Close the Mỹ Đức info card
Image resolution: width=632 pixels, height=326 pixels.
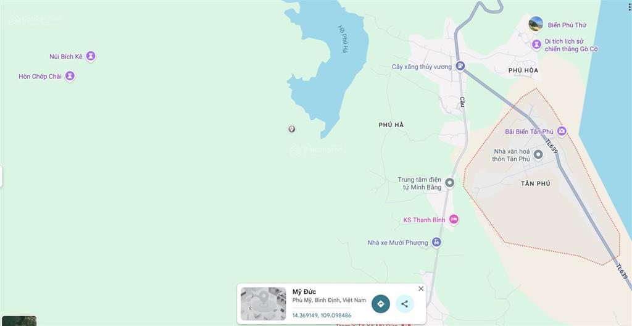(x=421, y=288)
